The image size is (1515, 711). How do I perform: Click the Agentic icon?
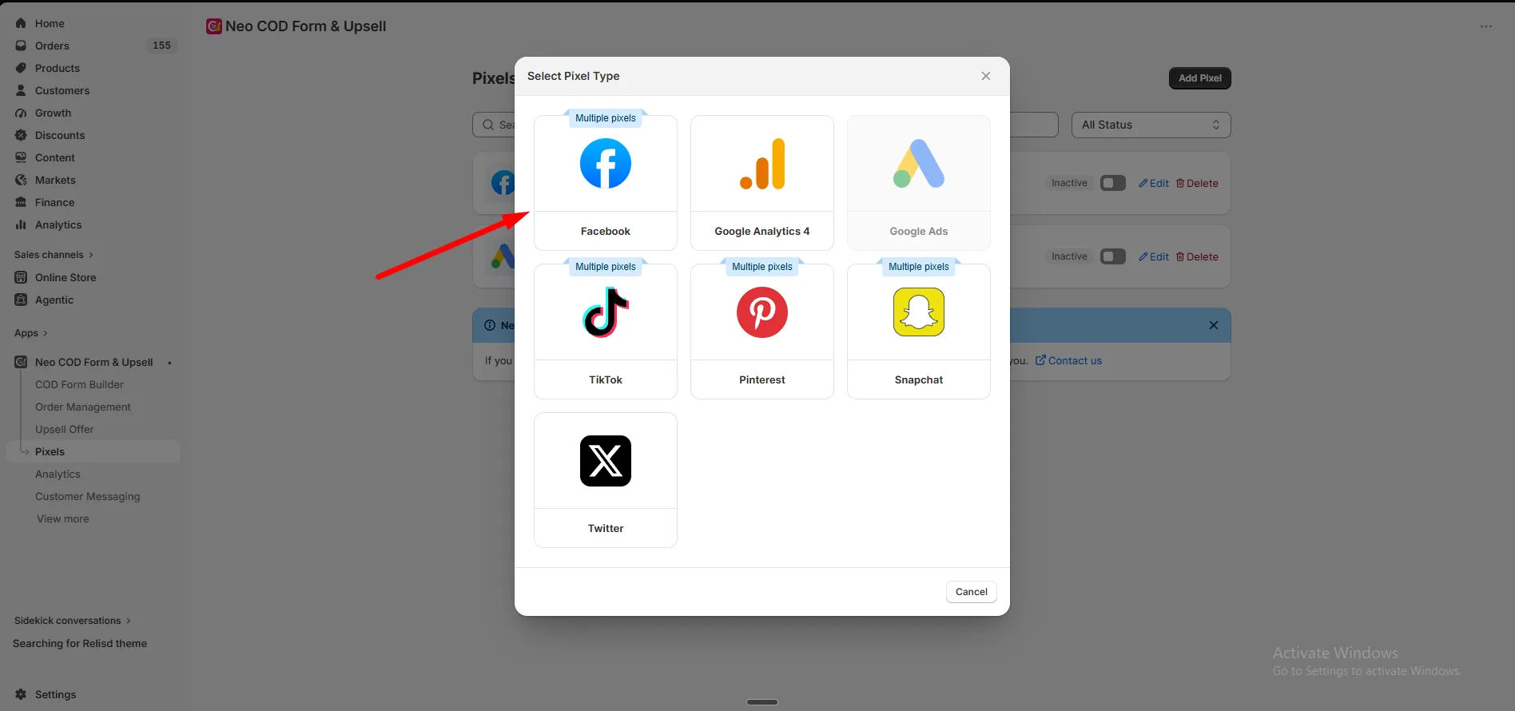click(x=21, y=300)
